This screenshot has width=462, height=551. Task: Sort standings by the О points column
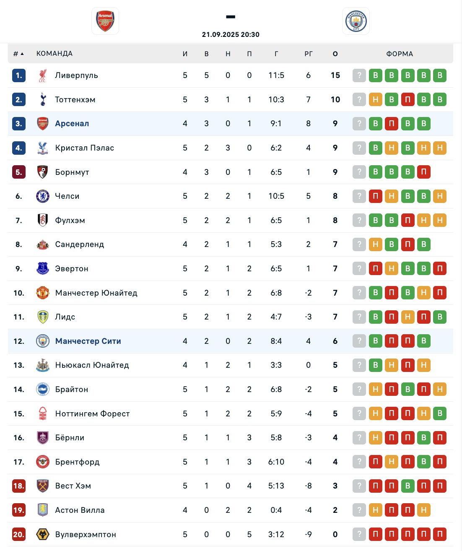tap(335, 54)
